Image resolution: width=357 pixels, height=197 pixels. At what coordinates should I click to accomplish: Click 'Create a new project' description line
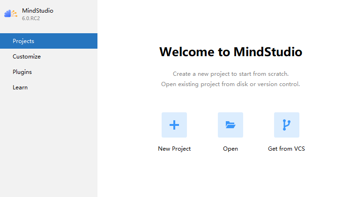[231, 74]
